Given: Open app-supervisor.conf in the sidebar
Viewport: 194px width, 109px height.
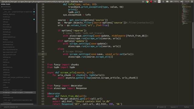Looking at the screenshot, I should (x=10, y=52).
